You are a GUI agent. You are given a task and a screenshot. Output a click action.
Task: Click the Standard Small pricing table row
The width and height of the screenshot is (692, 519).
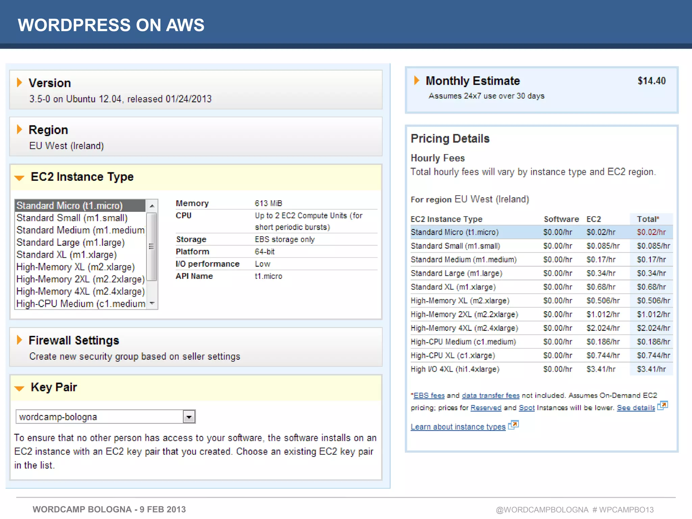pyautogui.click(x=542, y=246)
